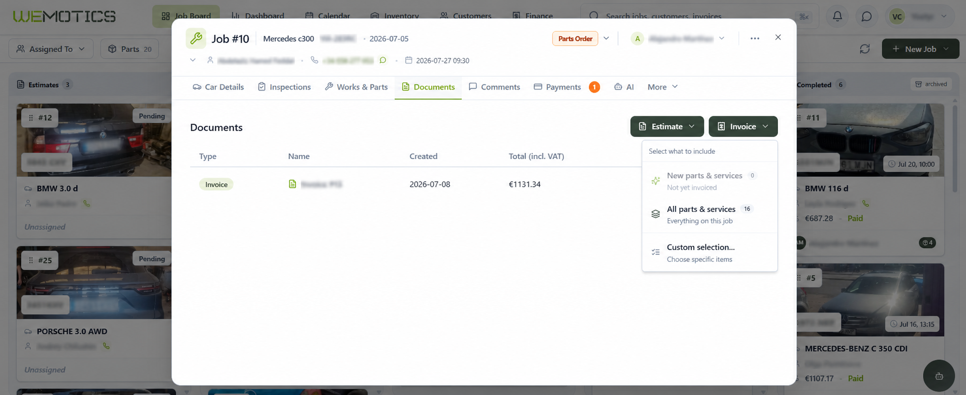Open the chat messages icon
This screenshot has height=395, width=966.
pos(867,16)
